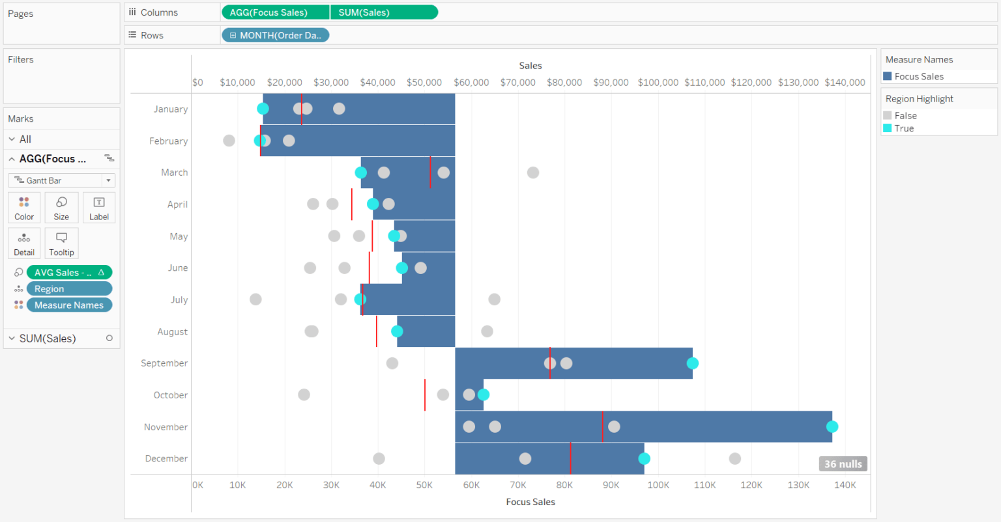Click the Focus Sales blue color swatch

point(889,76)
